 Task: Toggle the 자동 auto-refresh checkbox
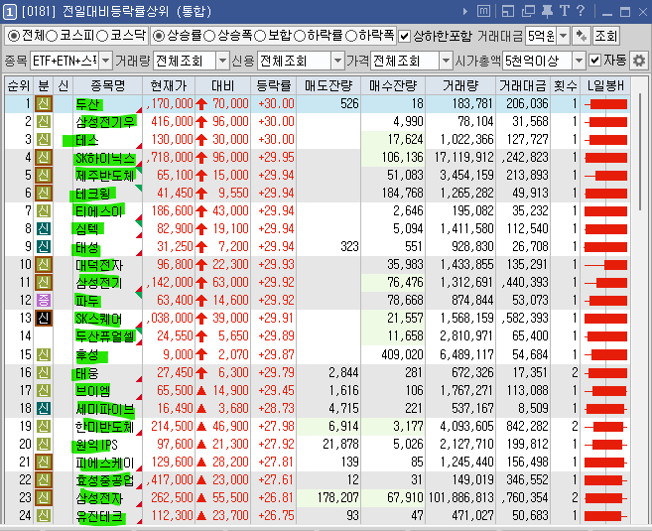[595, 61]
